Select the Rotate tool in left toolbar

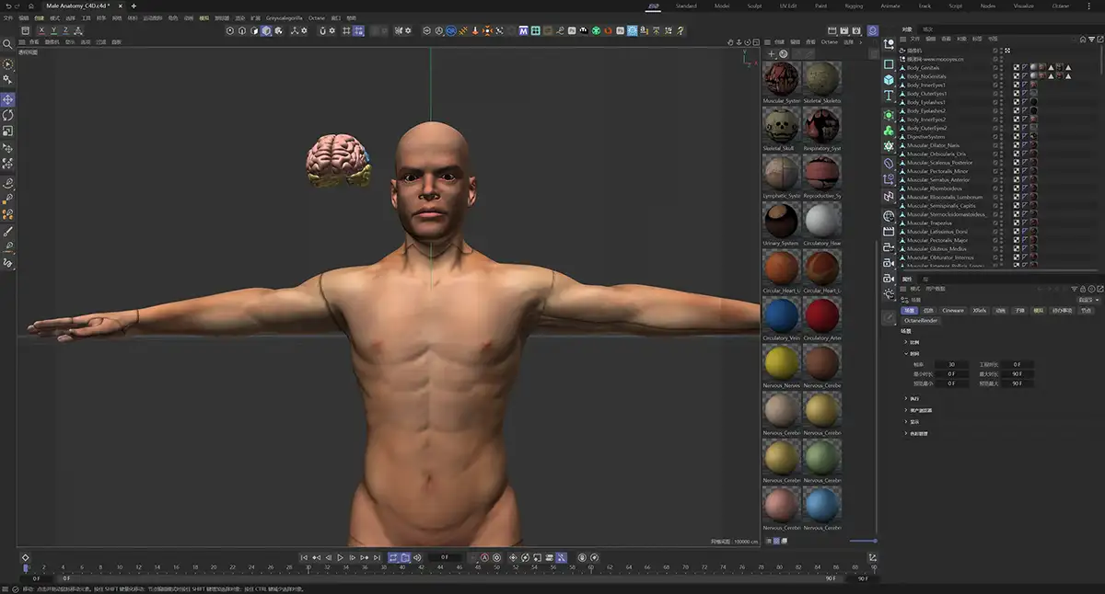coord(8,115)
